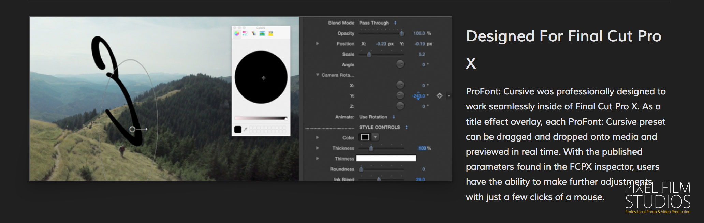The image size is (704, 223).
Task: Click the Position Y value -0.19
Action: 420,44
